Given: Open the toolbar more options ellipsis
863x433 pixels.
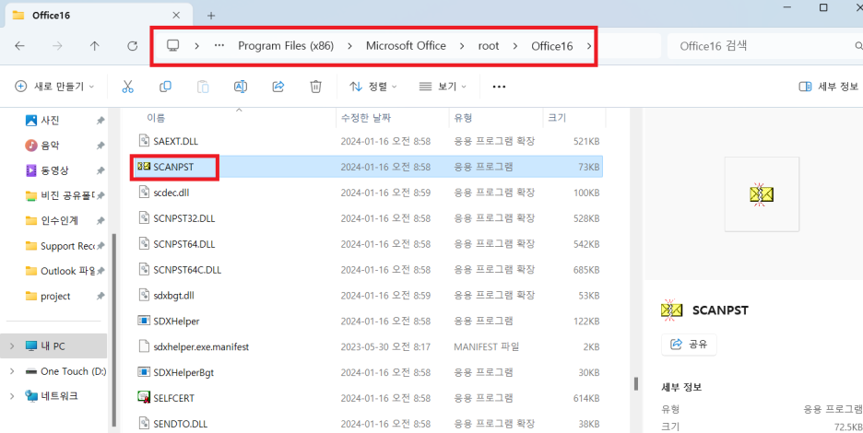Looking at the screenshot, I should click(499, 87).
